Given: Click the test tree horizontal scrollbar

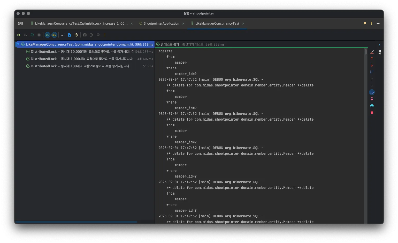Looking at the screenshot, I should pos(76,222).
